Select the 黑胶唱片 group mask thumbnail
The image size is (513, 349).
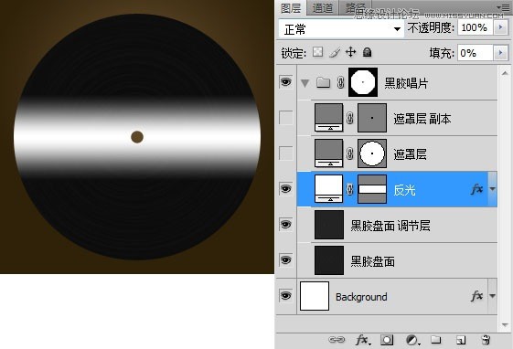(x=363, y=82)
